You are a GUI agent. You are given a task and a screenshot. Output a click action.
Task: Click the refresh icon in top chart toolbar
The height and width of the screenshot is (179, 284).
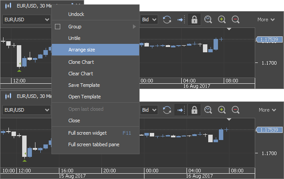pyautogui.click(x=167, y=19)
